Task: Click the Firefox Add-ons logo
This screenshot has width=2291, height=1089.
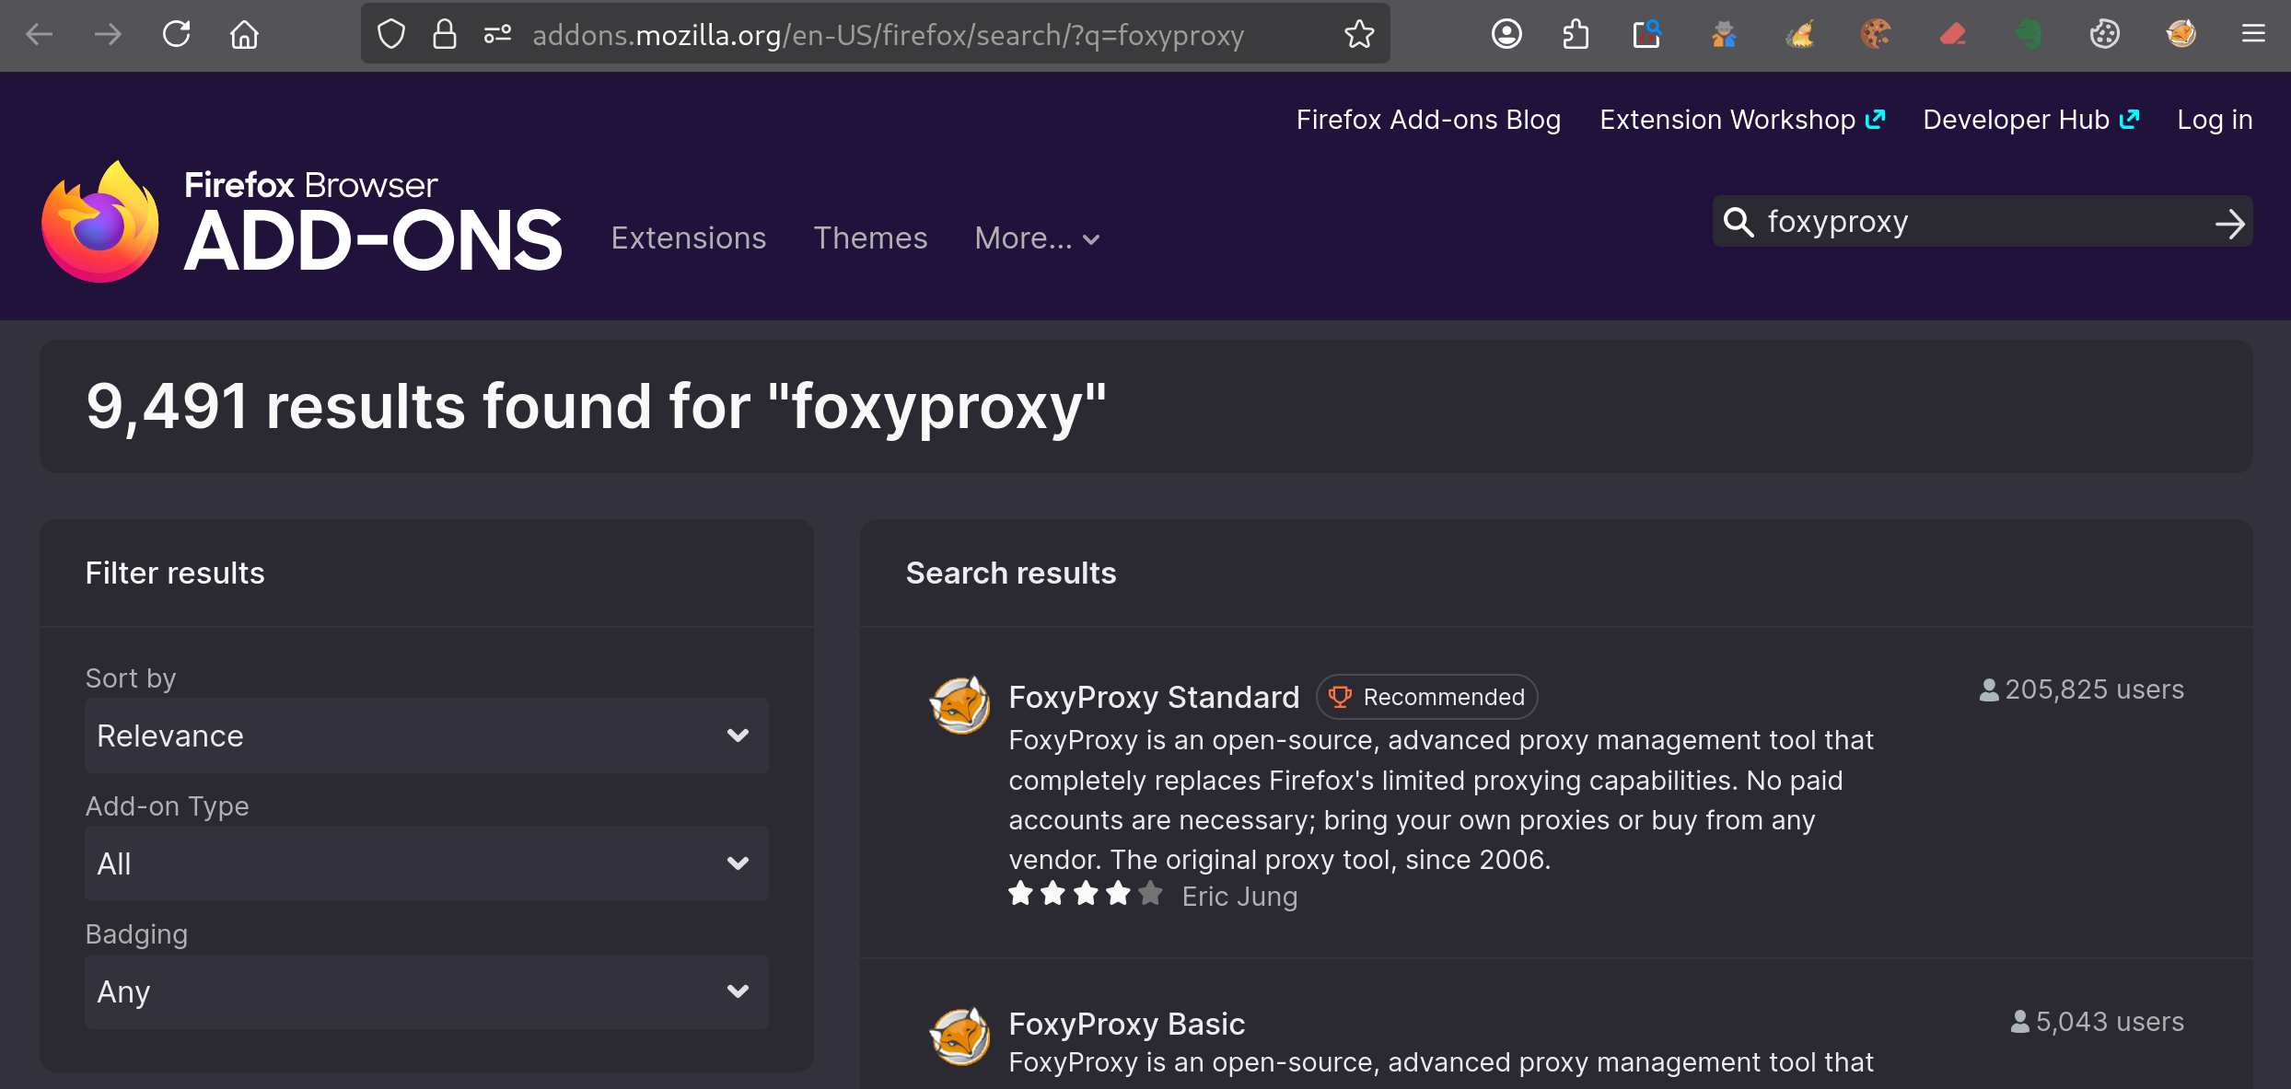Action: (x=301, y=221)
